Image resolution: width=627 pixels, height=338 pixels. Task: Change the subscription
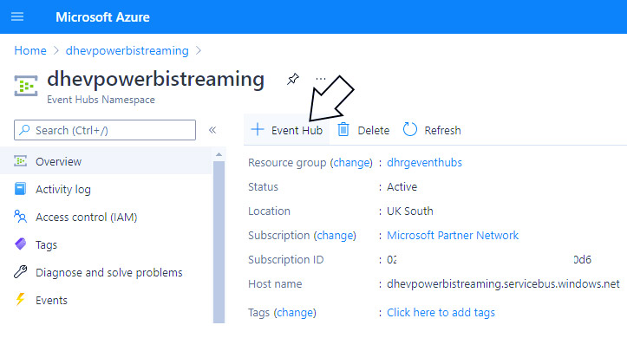pos(336,236)
